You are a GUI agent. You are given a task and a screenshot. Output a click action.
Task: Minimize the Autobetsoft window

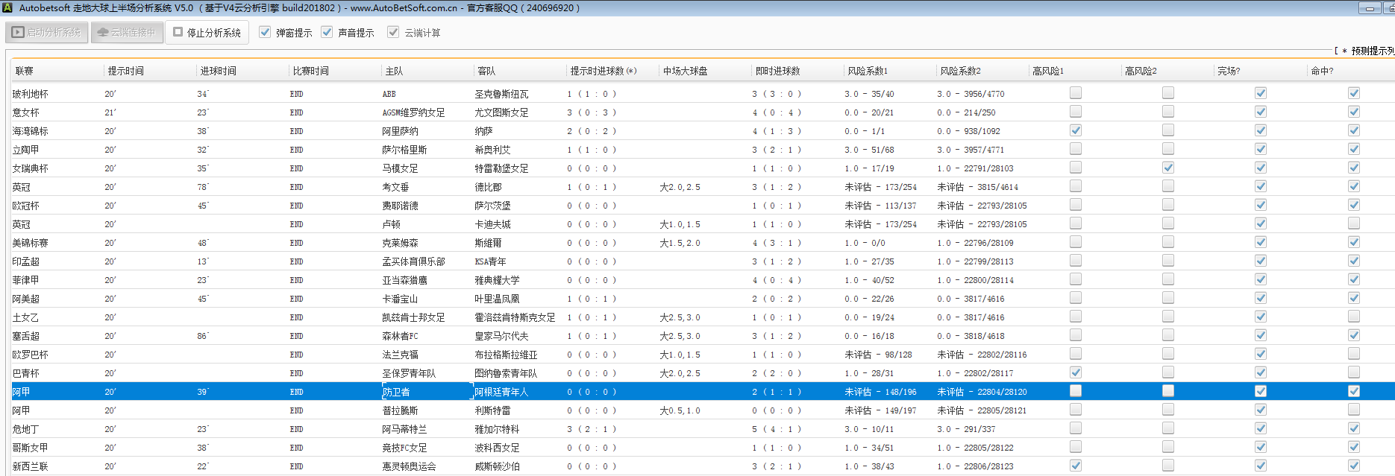[1369, 8]
